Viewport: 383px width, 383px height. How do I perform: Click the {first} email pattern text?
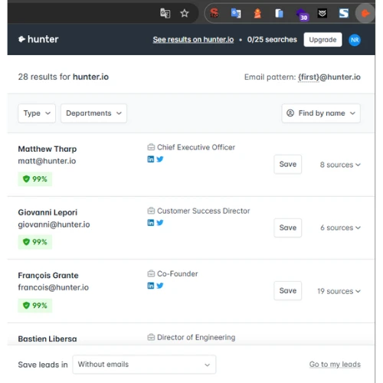(x=309, y=77)
